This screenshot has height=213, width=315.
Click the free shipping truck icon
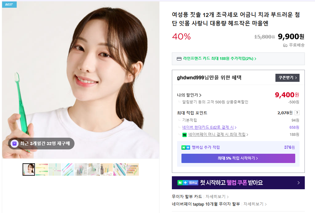click(x=285, y=45)
